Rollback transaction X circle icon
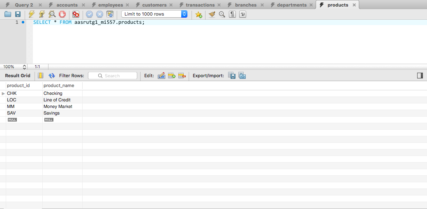Viewport: 427px width, 209px height. point(100,14)
